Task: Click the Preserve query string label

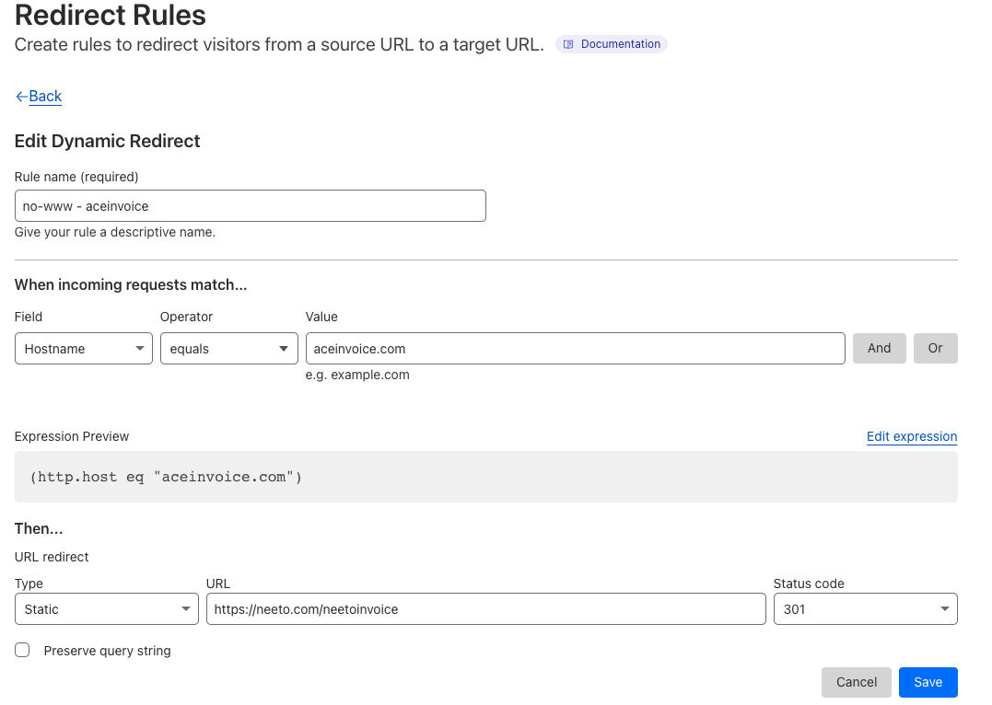Action: [107, 651]
